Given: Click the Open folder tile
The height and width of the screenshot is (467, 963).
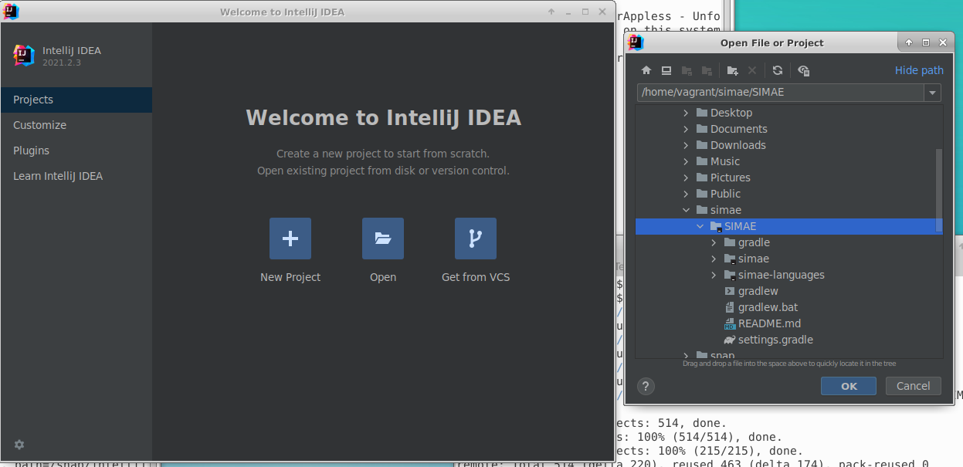Looking at the screenshot, I should [x=383, y=239].
